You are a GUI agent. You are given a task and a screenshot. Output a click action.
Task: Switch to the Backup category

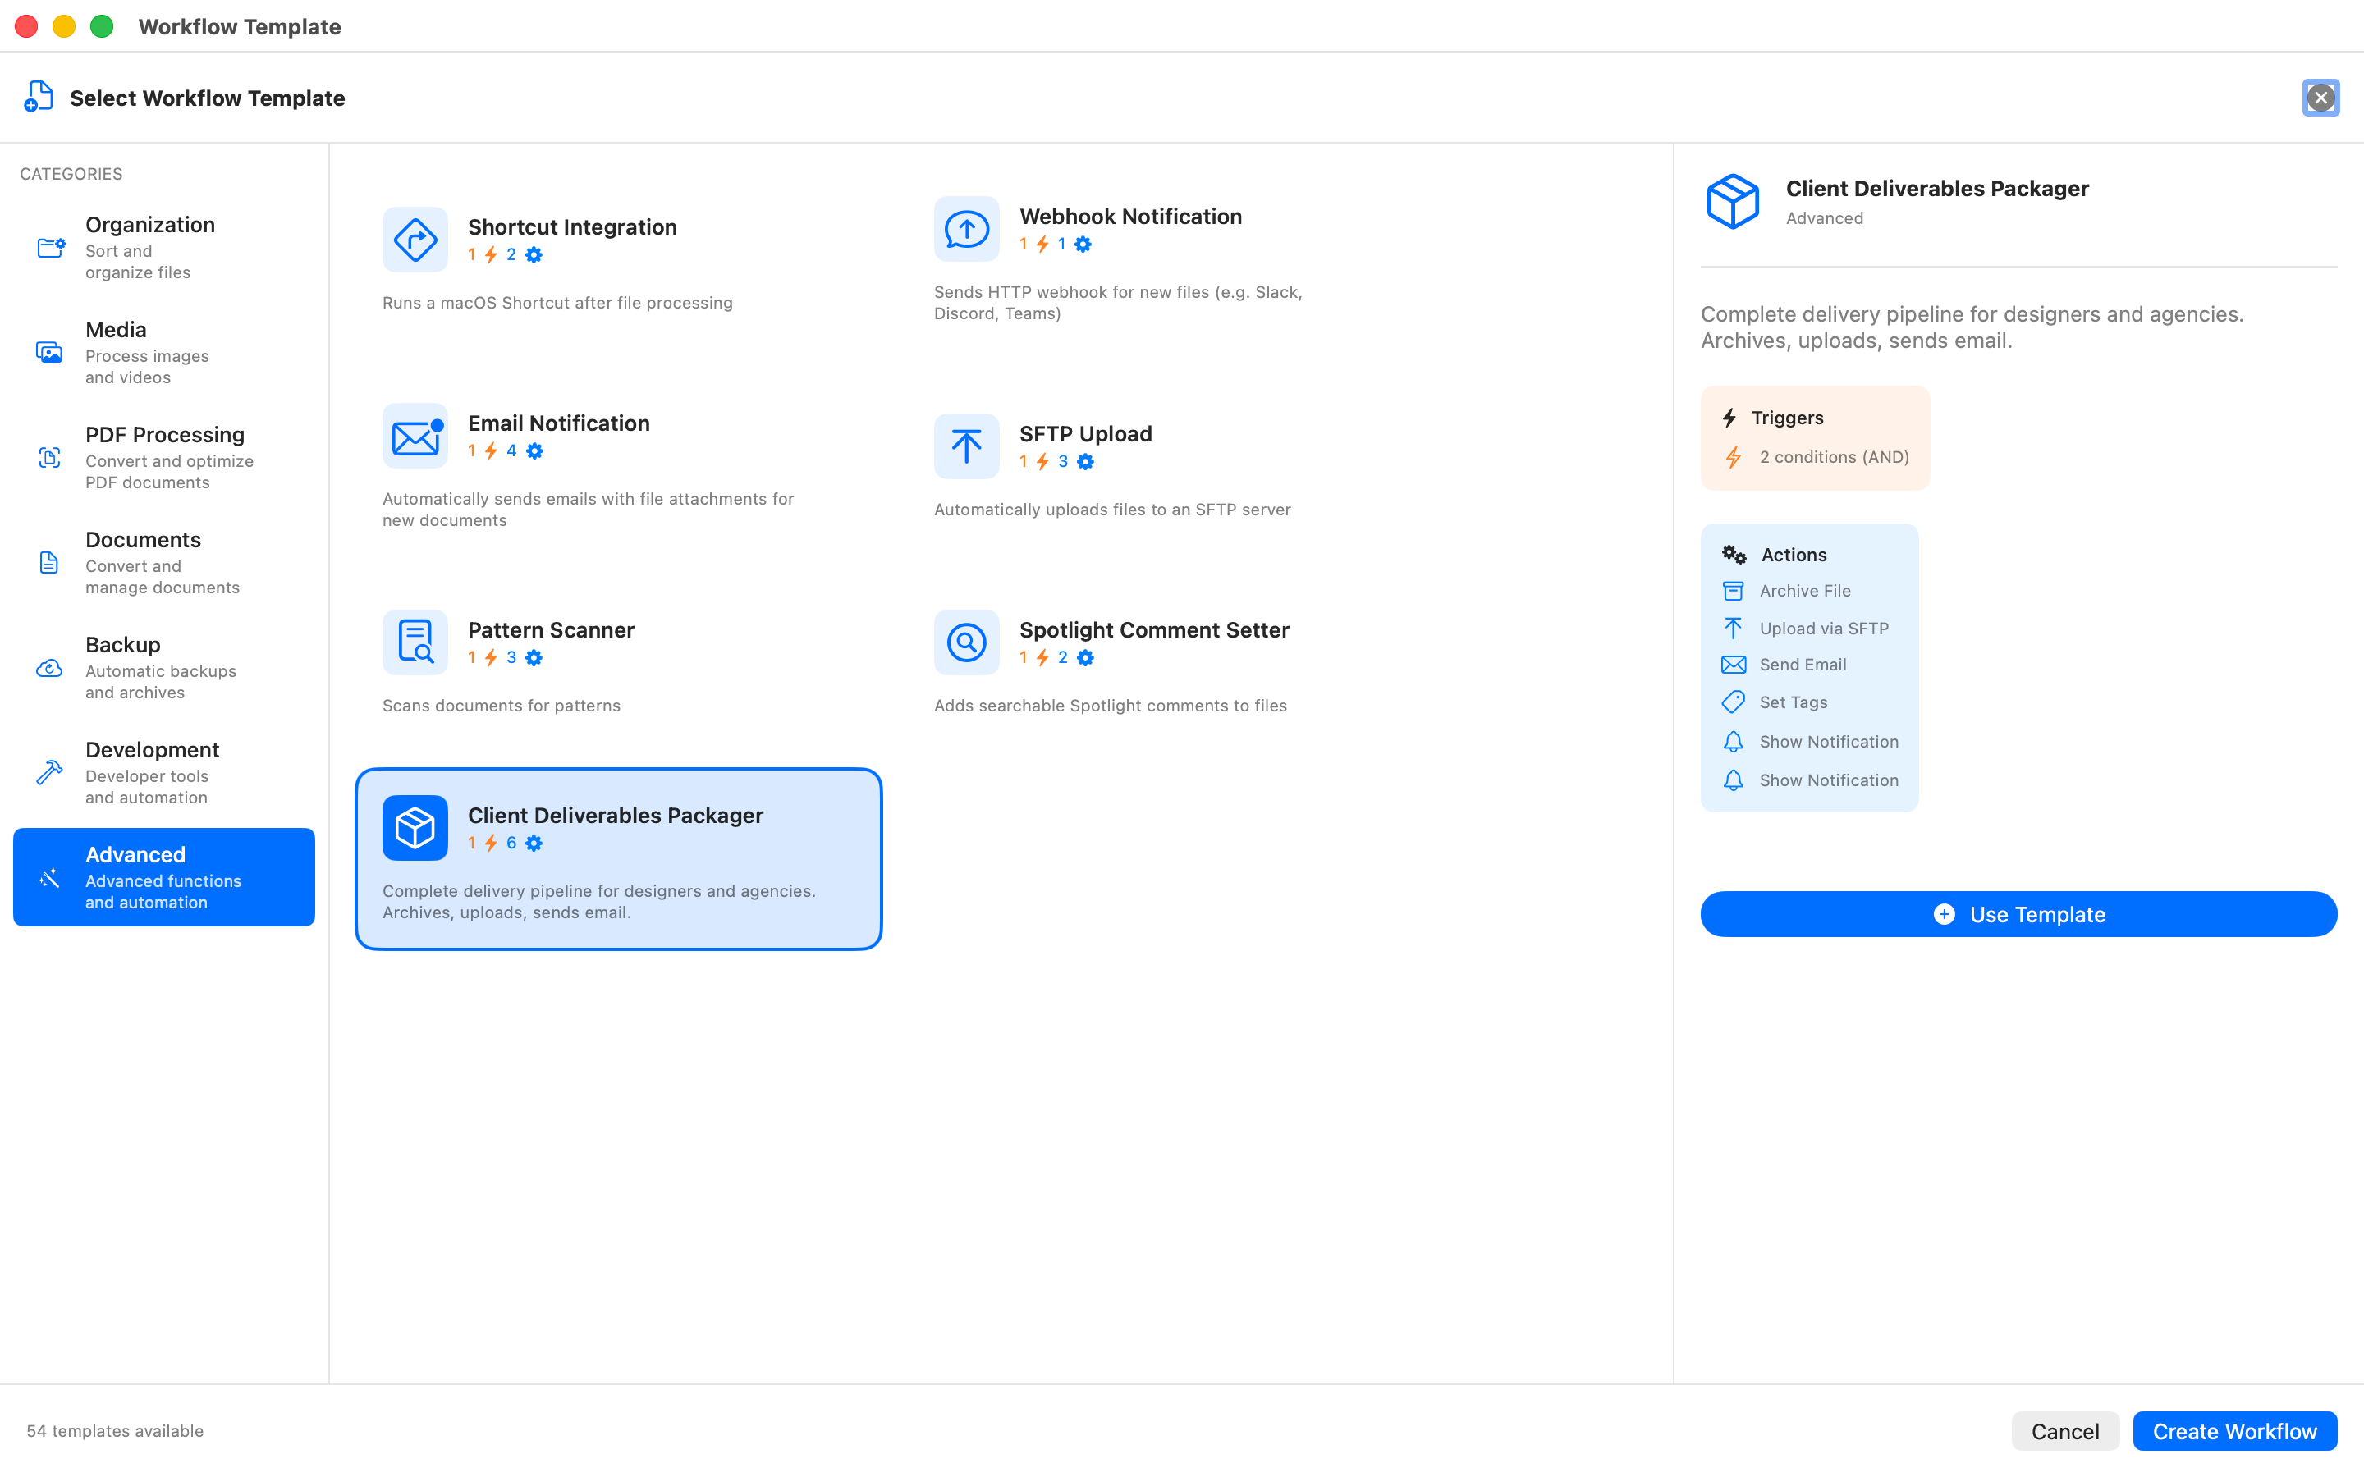point(164,667)
